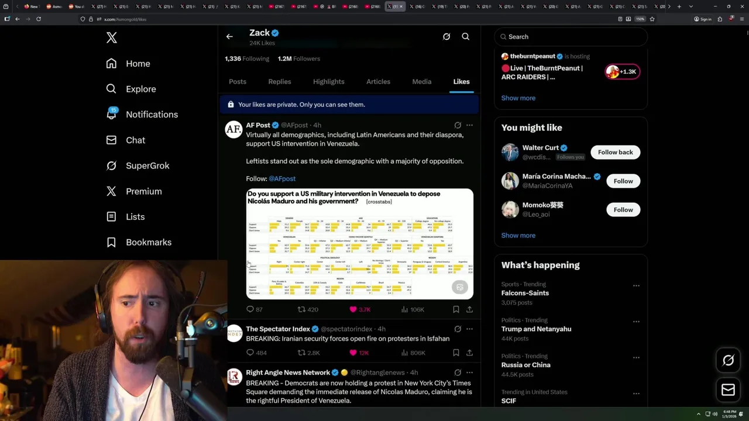Open Home from the sidebar

click(128, 63)
